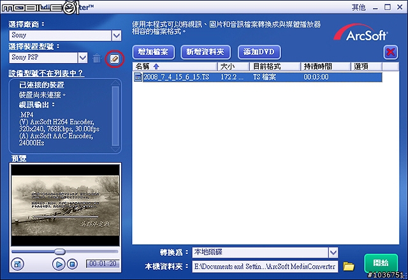This screenshot has width=408, height=280.
Task: Click the device info panel scrollbar
Action: pyautogui.click(x=115, y=116)
